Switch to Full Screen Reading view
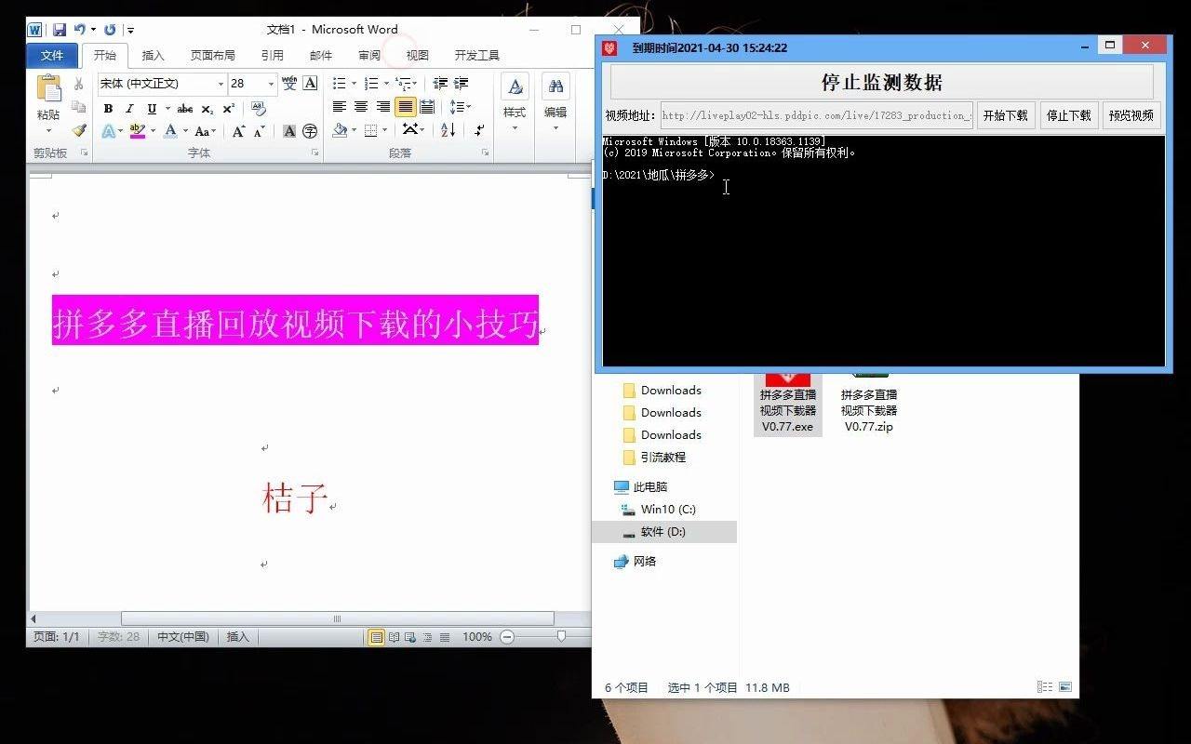The image size is (1191, 744). coord(394,637)
